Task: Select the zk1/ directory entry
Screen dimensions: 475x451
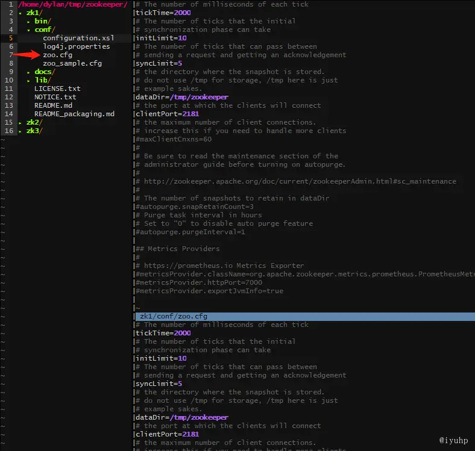Action: (x=34, y=13)
